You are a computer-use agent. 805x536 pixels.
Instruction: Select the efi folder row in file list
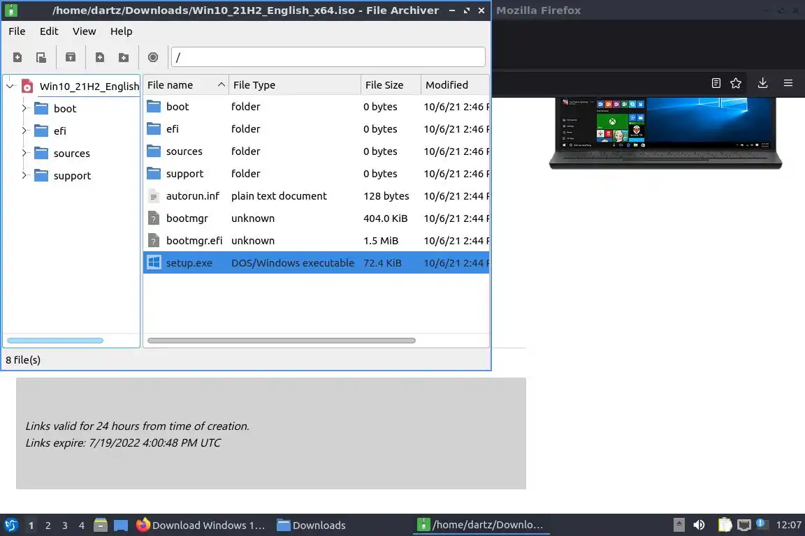pos(317,128)
